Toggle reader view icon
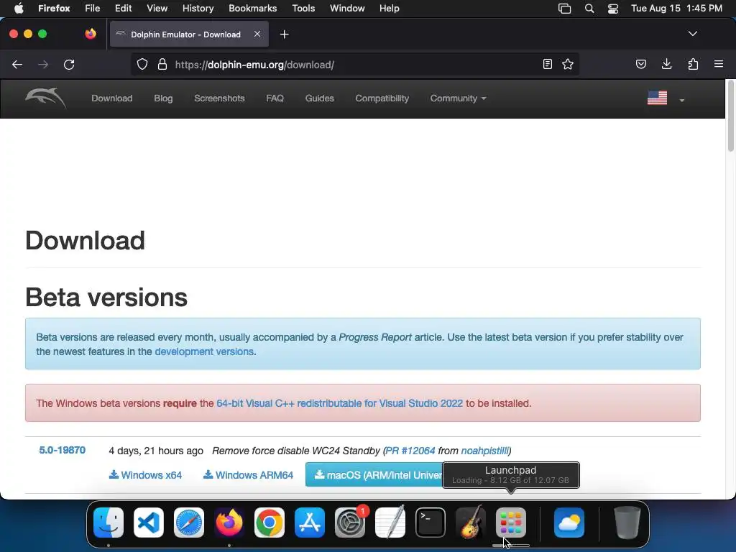Screen dimensions: 736x552 coord(547,64)
